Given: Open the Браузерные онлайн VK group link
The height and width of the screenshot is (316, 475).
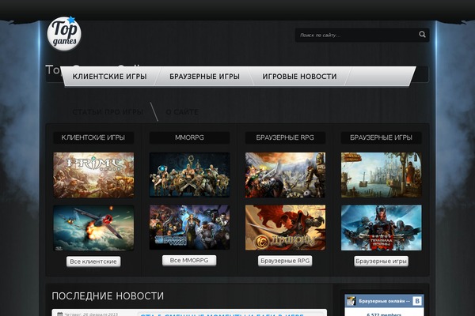Looking at the screenshot, I should point(384,301).
